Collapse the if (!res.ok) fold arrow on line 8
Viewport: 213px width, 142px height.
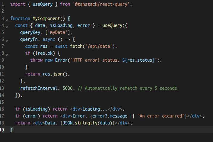[x=7, y=55]
